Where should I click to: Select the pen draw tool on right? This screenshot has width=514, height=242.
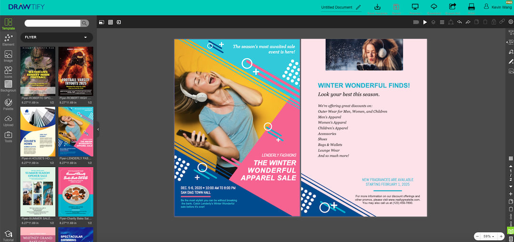click(x=511, y=61)
